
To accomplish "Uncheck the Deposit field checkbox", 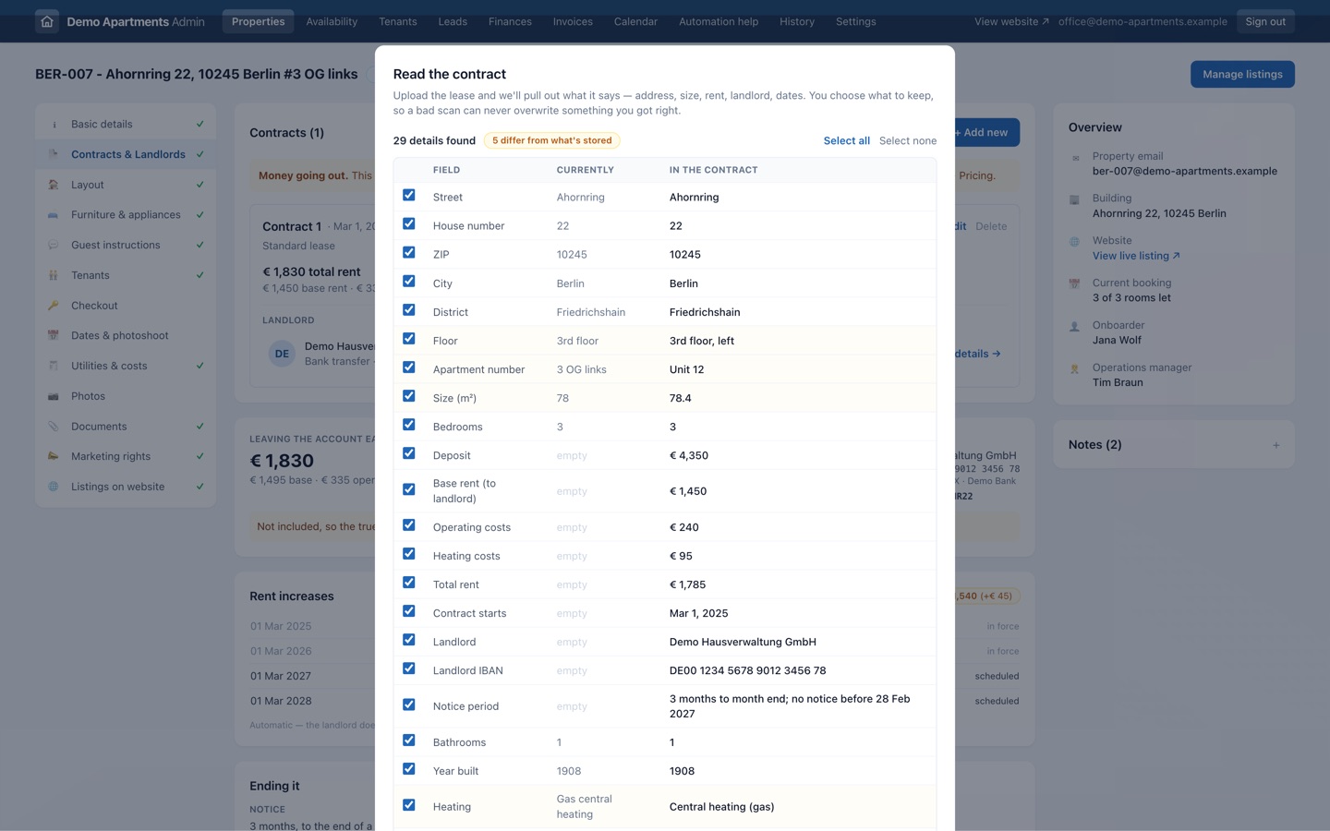I will pos(409,453).
